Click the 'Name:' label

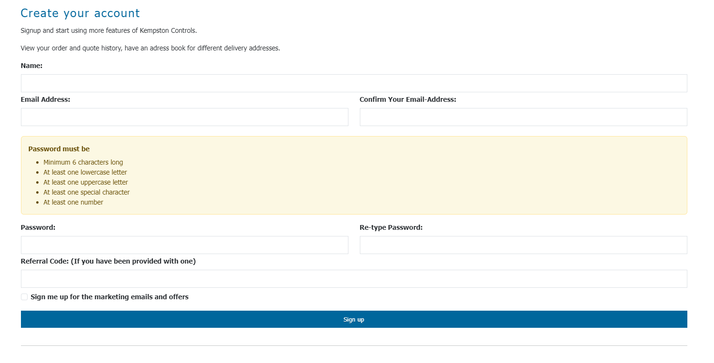[x=32, y=66]
